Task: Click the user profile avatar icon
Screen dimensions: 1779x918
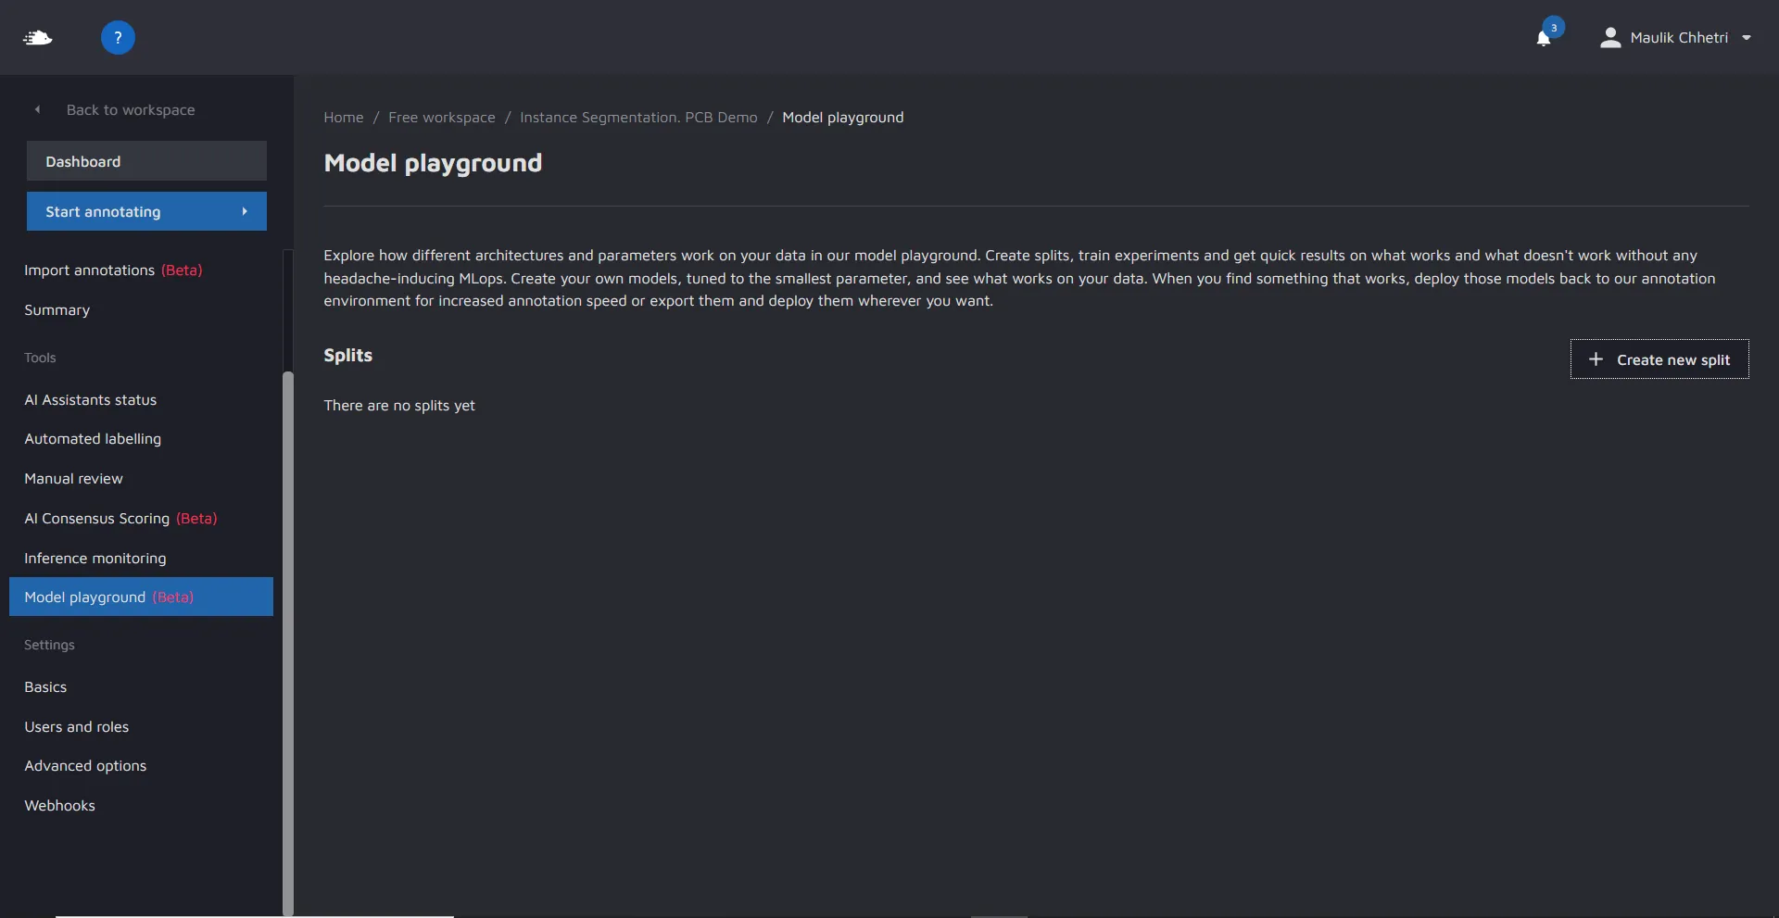Action: 1610,38
